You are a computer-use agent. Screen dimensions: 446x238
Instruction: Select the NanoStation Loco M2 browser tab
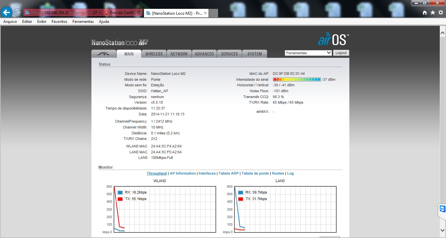coord(176,13)
